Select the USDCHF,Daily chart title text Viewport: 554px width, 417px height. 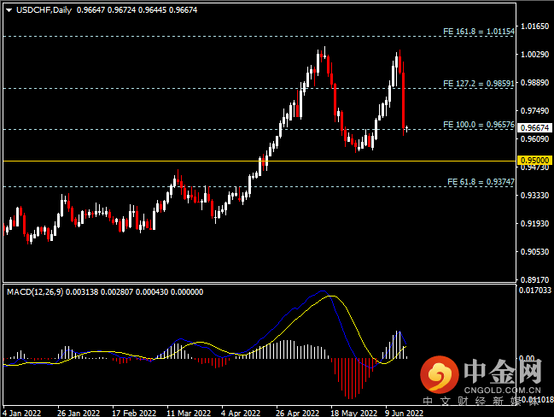tap(44, 10)
